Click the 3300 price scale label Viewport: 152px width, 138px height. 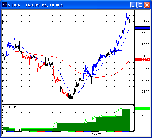point(145,33)
